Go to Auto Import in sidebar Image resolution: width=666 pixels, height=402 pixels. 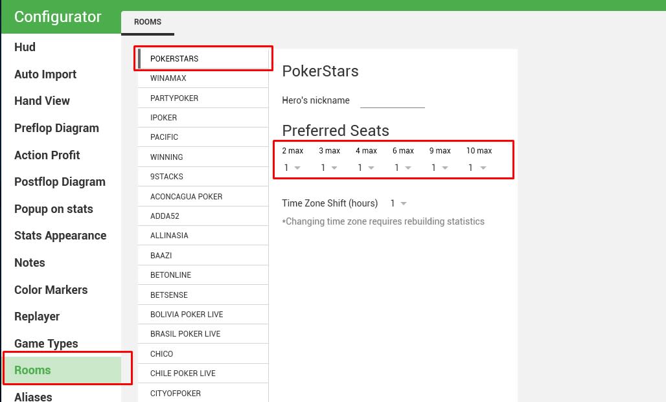[x=45, y=74]
